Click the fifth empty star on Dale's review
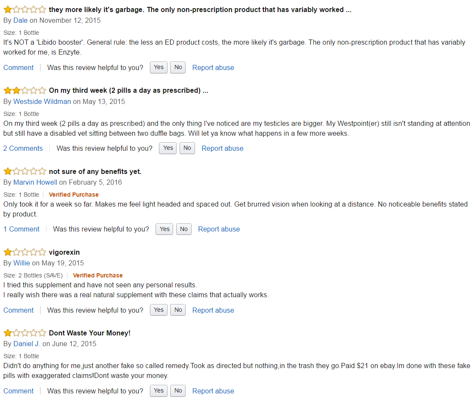Screen dimensions: 476x399 [x=42, y=9]
